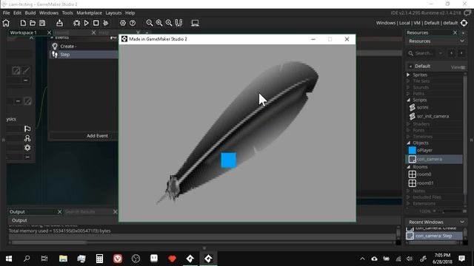Collapse the Scripts folder

point(409,100)
